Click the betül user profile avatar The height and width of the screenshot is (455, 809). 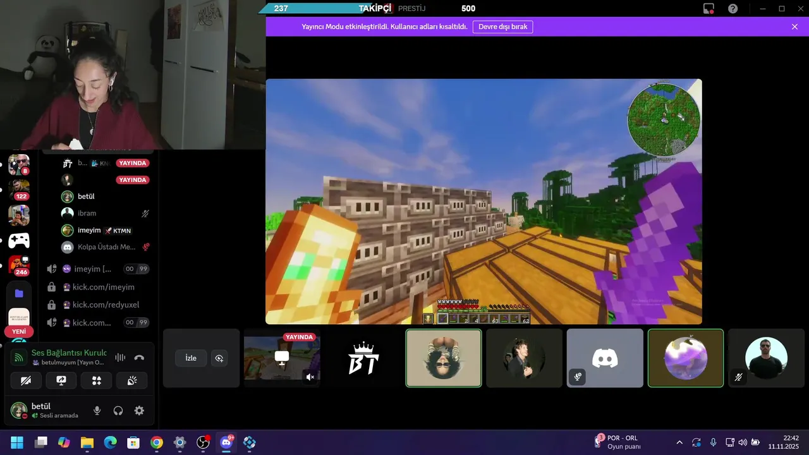point(19,411)
